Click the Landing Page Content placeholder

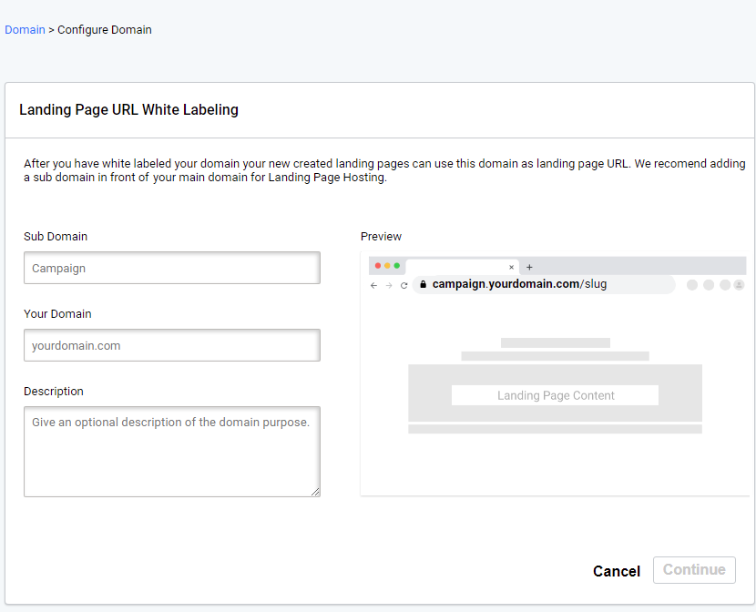click(555, 395)
